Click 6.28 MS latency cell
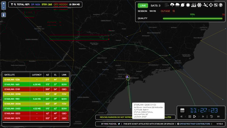Viewport: 227px width, 128px height. [37, 84]
